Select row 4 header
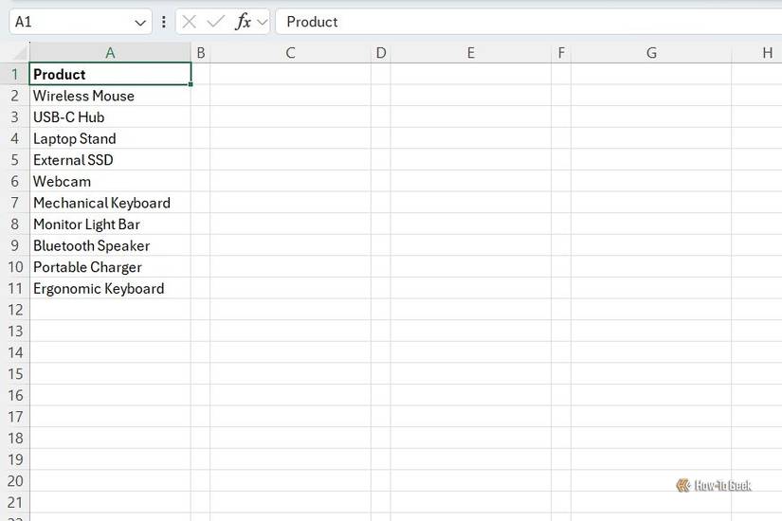 click(x=15, y=138)
